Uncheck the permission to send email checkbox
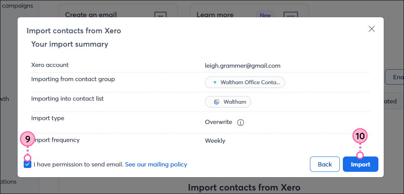Screen dimensions: 404x194 pyautogui.click(x=28, y=165)
